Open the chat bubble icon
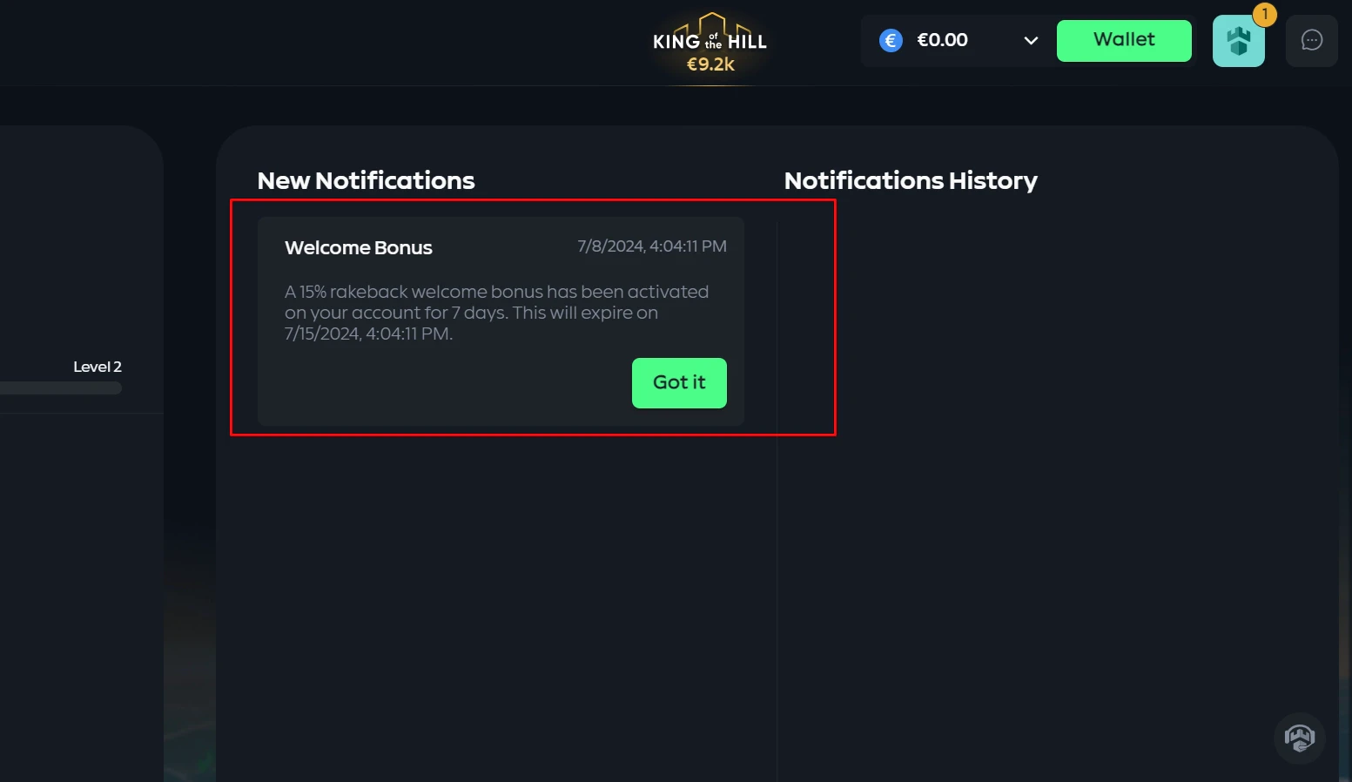Image resolution: width=1352 pixels, height=782 pixels. (1311, 41)
